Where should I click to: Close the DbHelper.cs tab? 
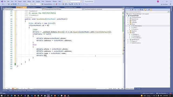pos(26,7)
